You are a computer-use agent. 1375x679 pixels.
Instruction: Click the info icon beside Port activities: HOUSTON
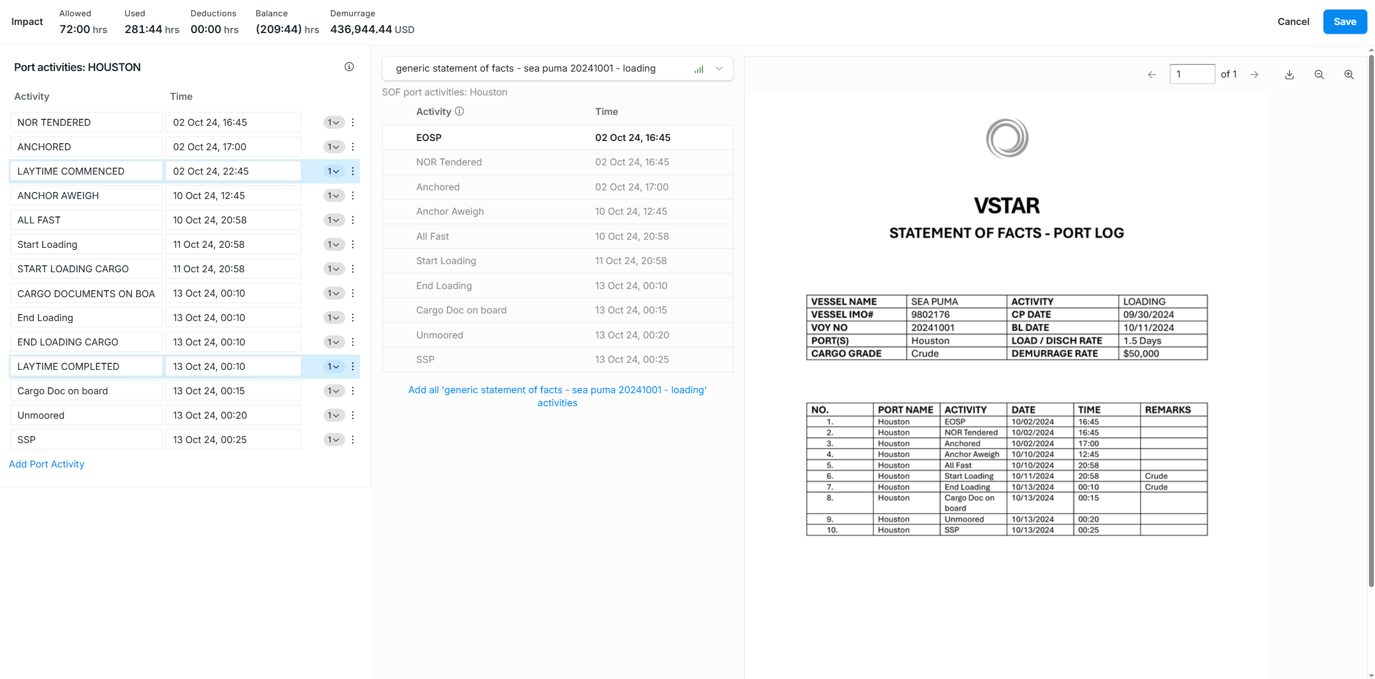point(349,67)
